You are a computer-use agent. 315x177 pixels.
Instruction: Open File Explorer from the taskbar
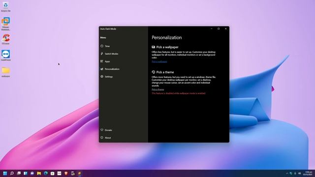[x=39, y=173]
